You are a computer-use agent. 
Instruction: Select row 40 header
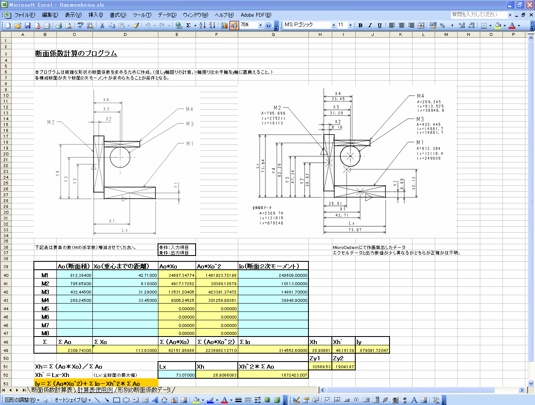pyautogui.click(x=6, y=275)
